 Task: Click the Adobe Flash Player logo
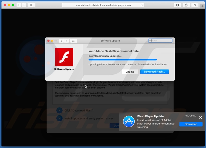[64, 57]
